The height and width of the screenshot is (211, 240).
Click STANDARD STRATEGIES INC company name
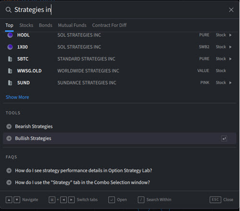[86, 59]
